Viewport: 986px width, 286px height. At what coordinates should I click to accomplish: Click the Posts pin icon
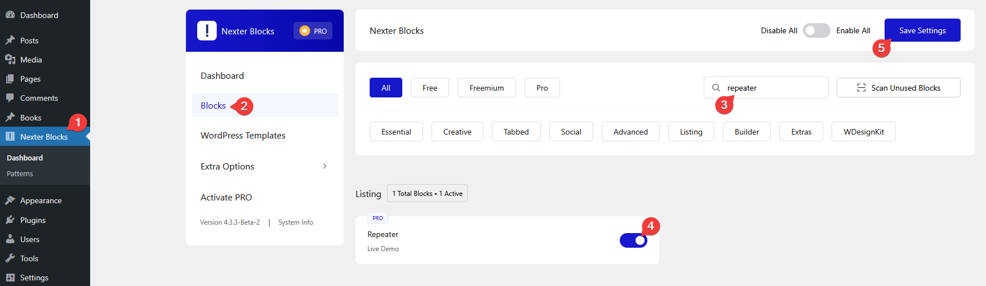(10, 40)
